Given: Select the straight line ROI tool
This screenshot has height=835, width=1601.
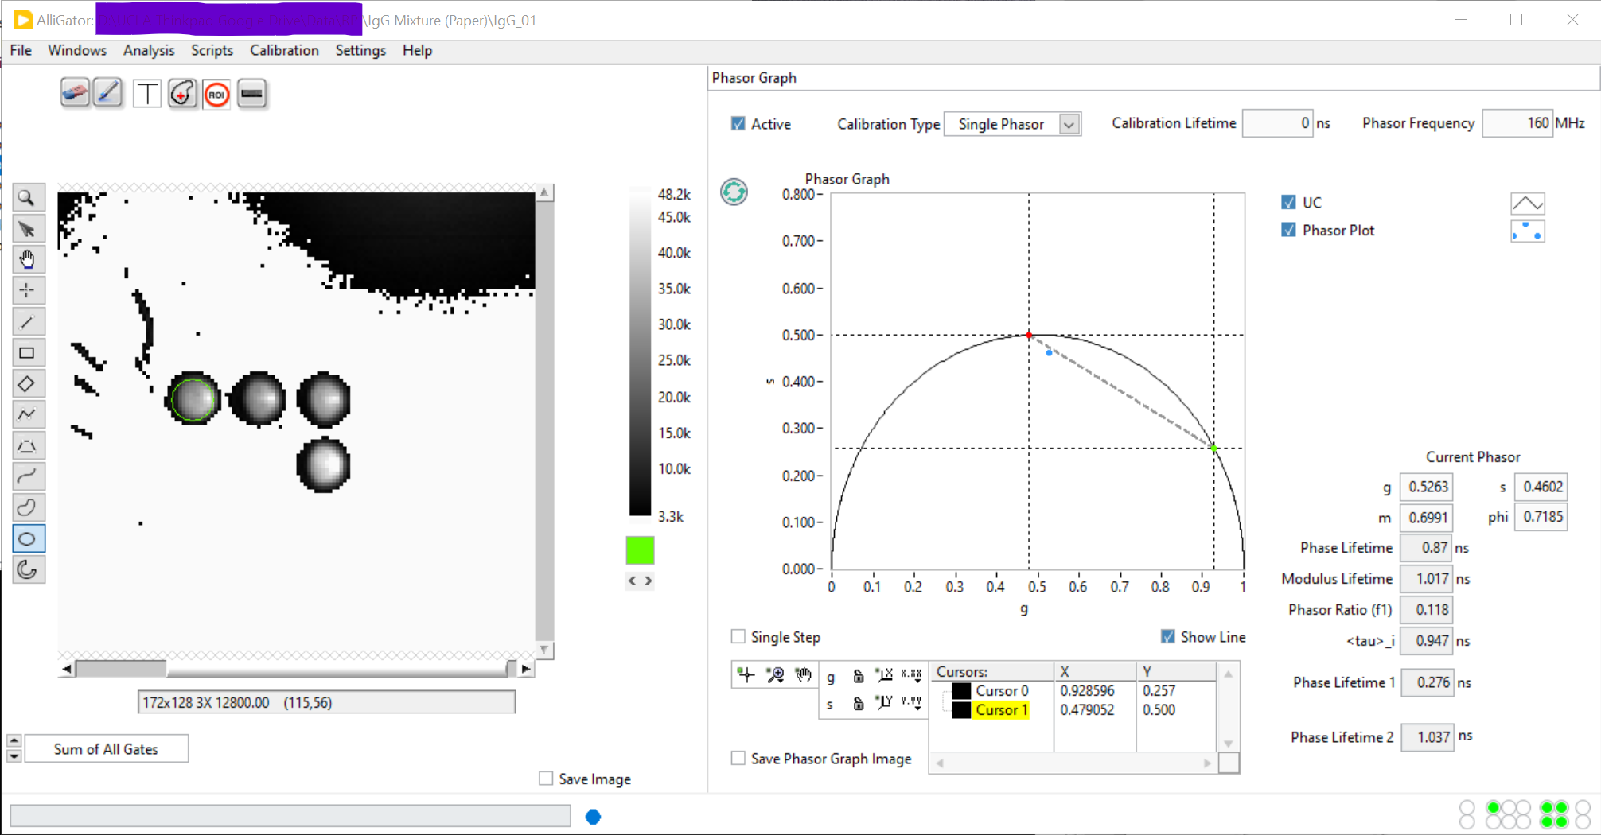Looking at the screenshot, I should point(27,322).
